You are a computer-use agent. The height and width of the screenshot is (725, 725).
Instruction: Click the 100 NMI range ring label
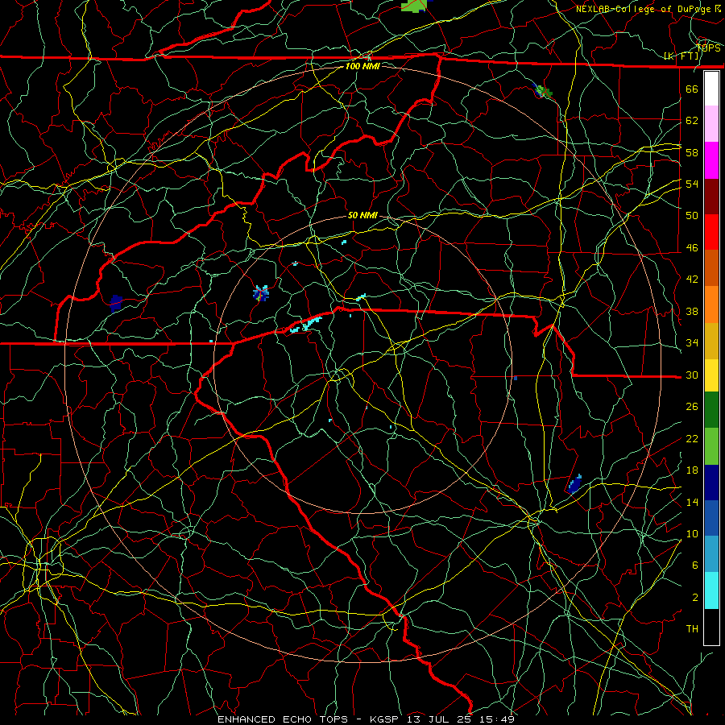pos(362,66)
